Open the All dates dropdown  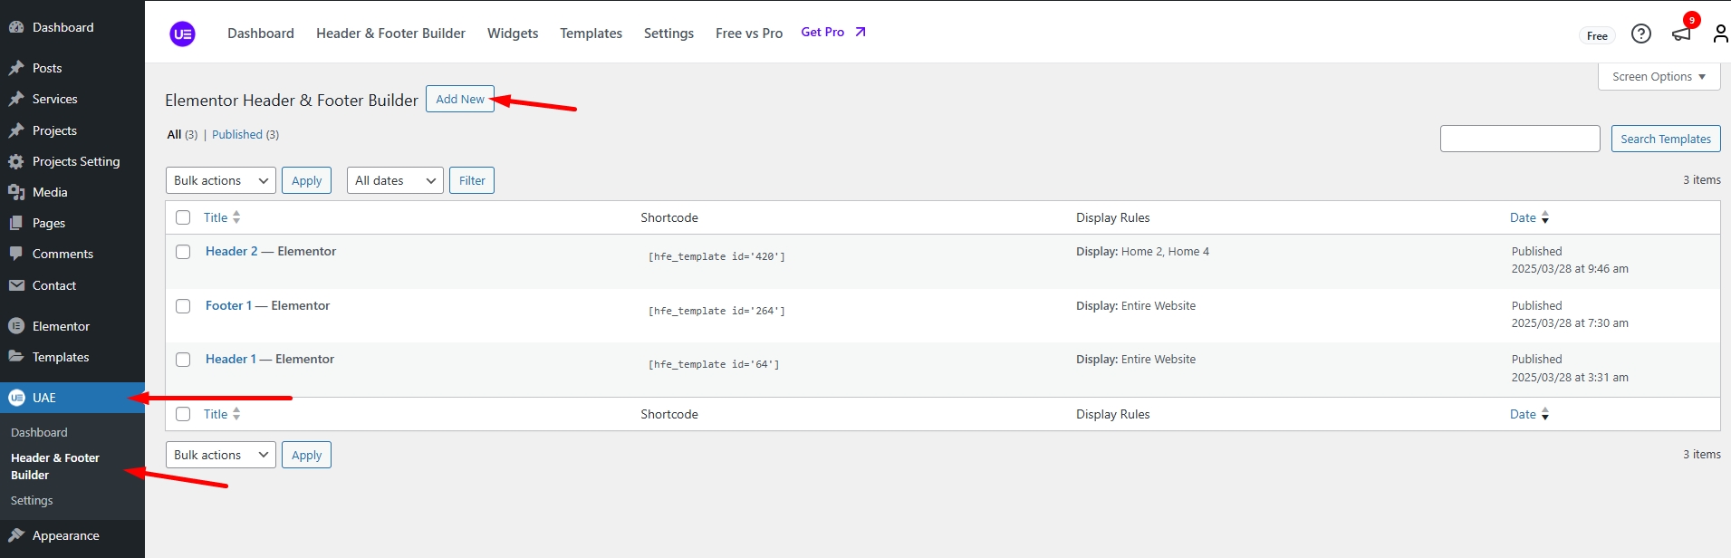click(x=395, y=180)
